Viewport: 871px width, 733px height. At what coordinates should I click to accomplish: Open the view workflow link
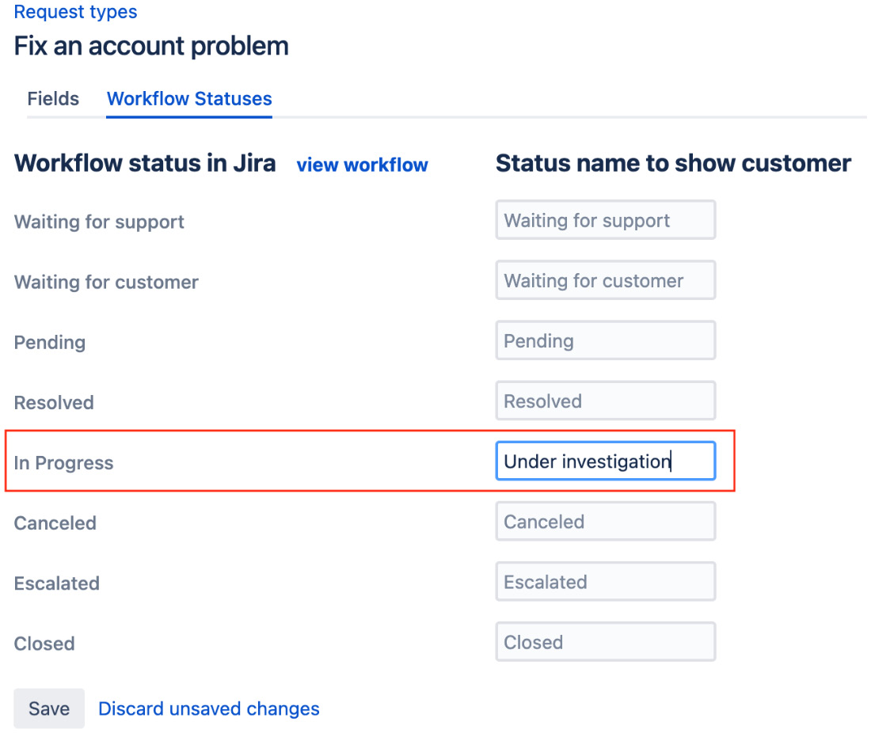[x=362, y=165]
